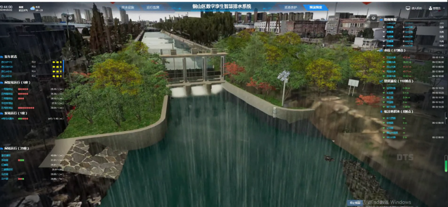Click the 闸站运行（39座）heading
The width and height of the screenshot is (448, 207).
17,148
